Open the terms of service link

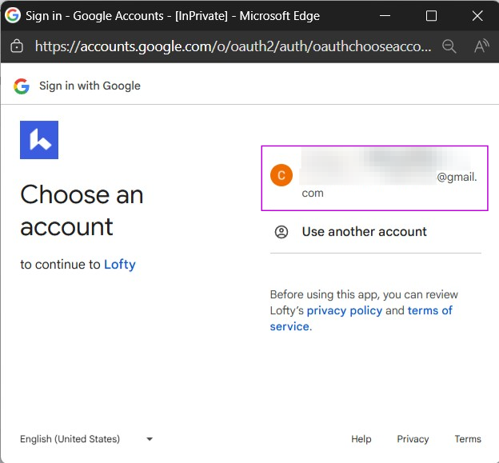click(x=429, y=310)
